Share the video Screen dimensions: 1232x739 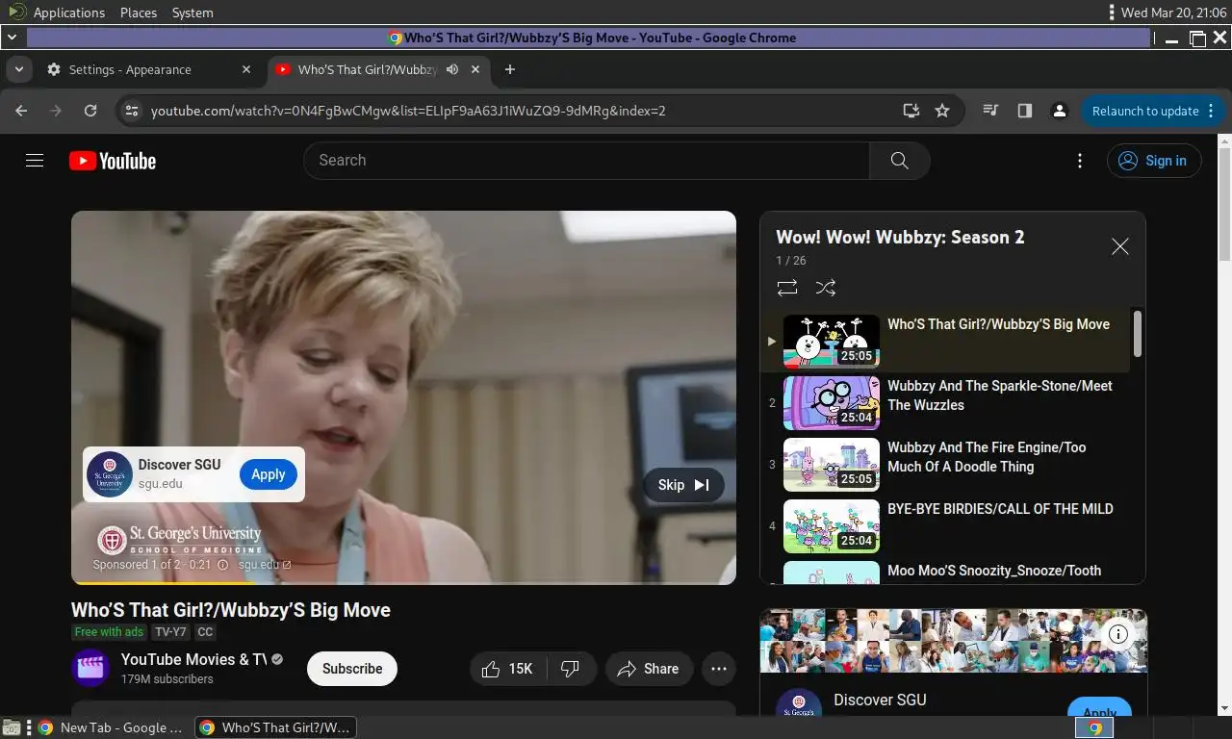[x=650, y=669]
